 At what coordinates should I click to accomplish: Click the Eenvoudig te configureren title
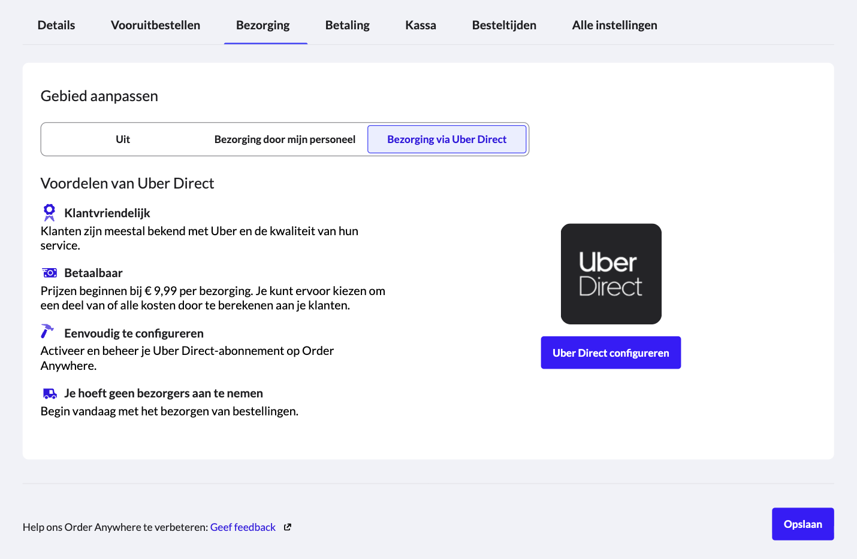point(134,333)
